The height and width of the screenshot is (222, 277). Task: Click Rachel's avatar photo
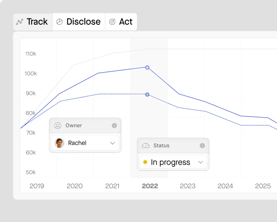(59, 143)
